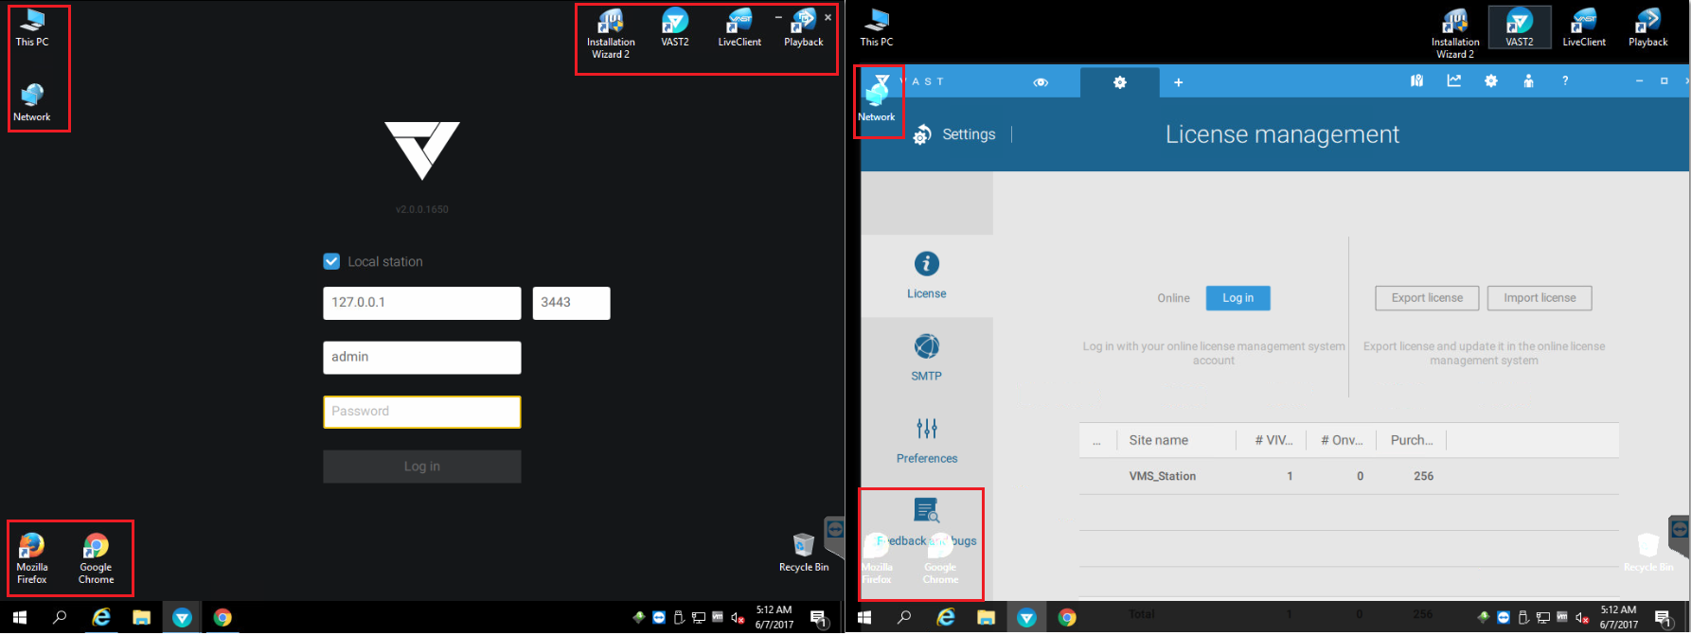Click the Import license button

pyautogui.click(x=1539, y=298)
